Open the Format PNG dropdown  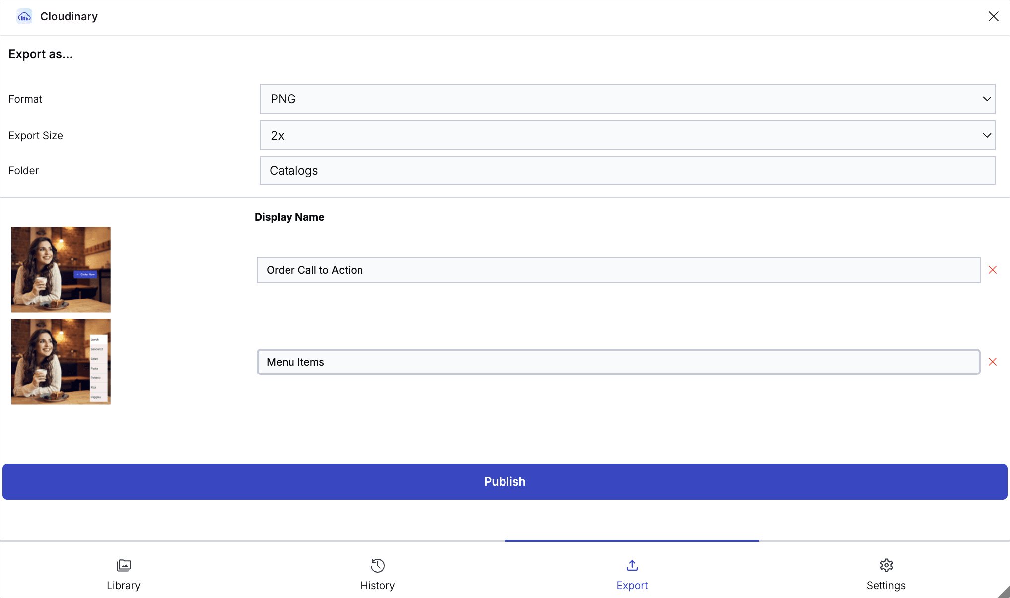pyautogui.click(x=627, y=99)
